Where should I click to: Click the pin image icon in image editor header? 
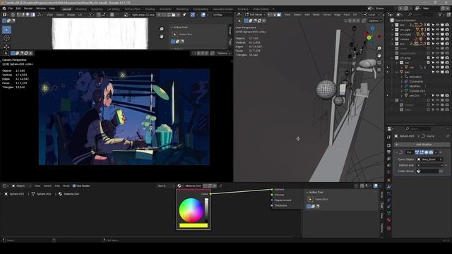[184, 15]
